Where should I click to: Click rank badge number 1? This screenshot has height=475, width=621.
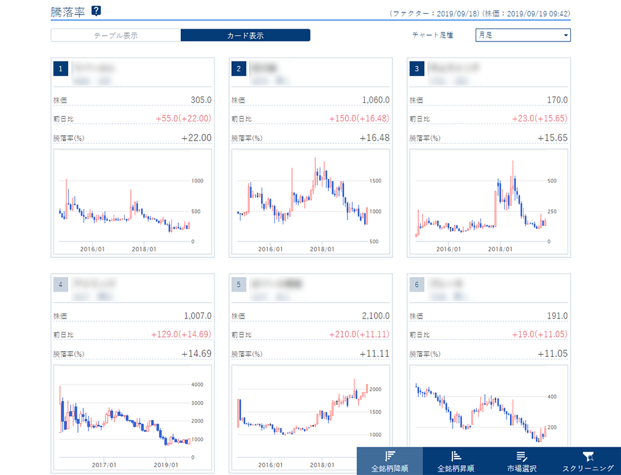[x=59, y=69]
